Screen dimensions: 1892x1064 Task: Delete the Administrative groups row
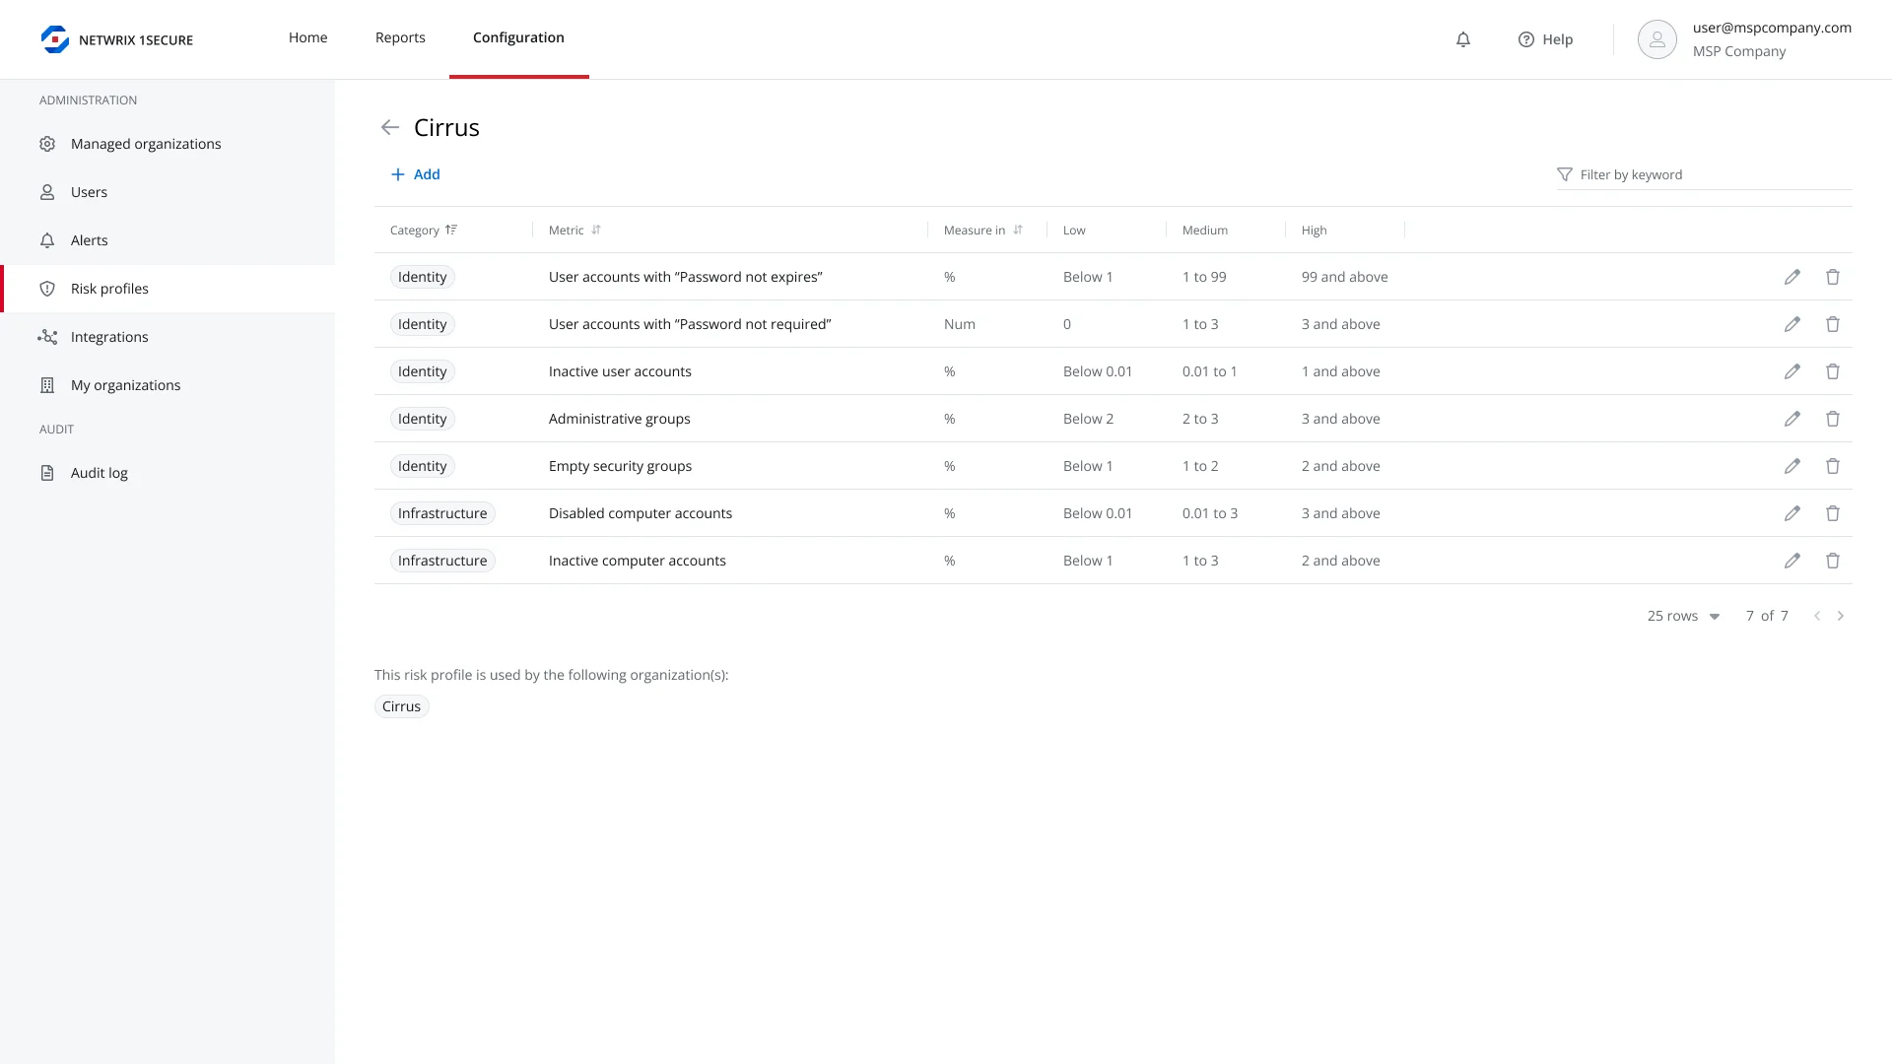click(x=1833, y=419)
